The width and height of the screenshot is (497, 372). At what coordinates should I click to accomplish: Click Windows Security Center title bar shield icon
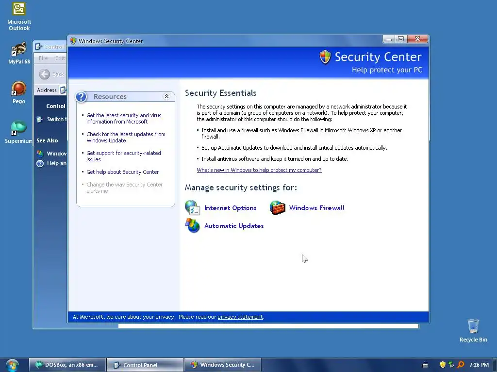73,41
